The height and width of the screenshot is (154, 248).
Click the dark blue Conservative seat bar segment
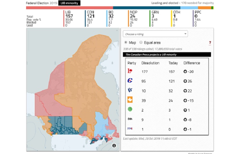(x=147, y=8)
